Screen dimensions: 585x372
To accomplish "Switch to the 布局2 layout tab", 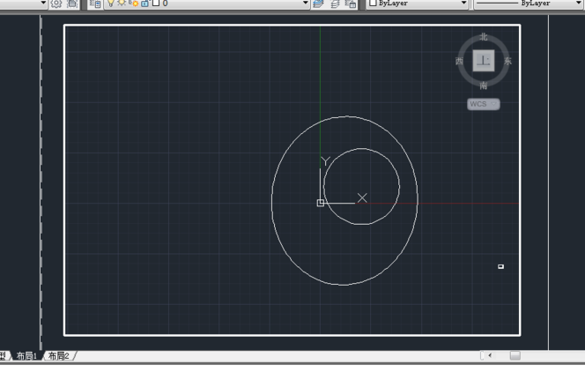I will (x=59, y=356).
